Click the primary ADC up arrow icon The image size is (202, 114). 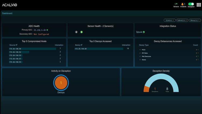[x=47, y=30]
